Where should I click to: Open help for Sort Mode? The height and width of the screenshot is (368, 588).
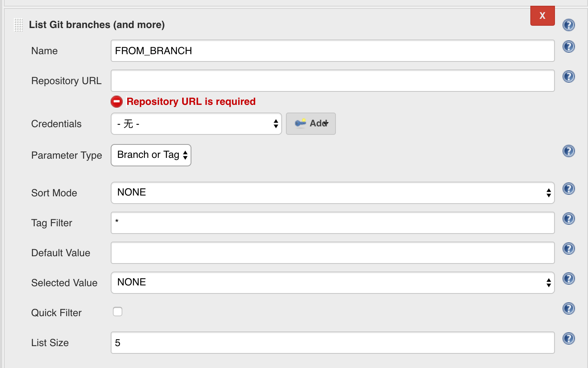tap(568, 189)
